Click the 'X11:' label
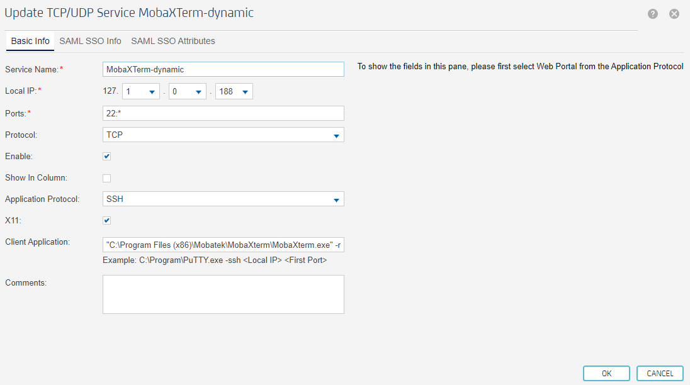This screenshot has width=690, height=385. pyautogui.click(x=13, y=221)
